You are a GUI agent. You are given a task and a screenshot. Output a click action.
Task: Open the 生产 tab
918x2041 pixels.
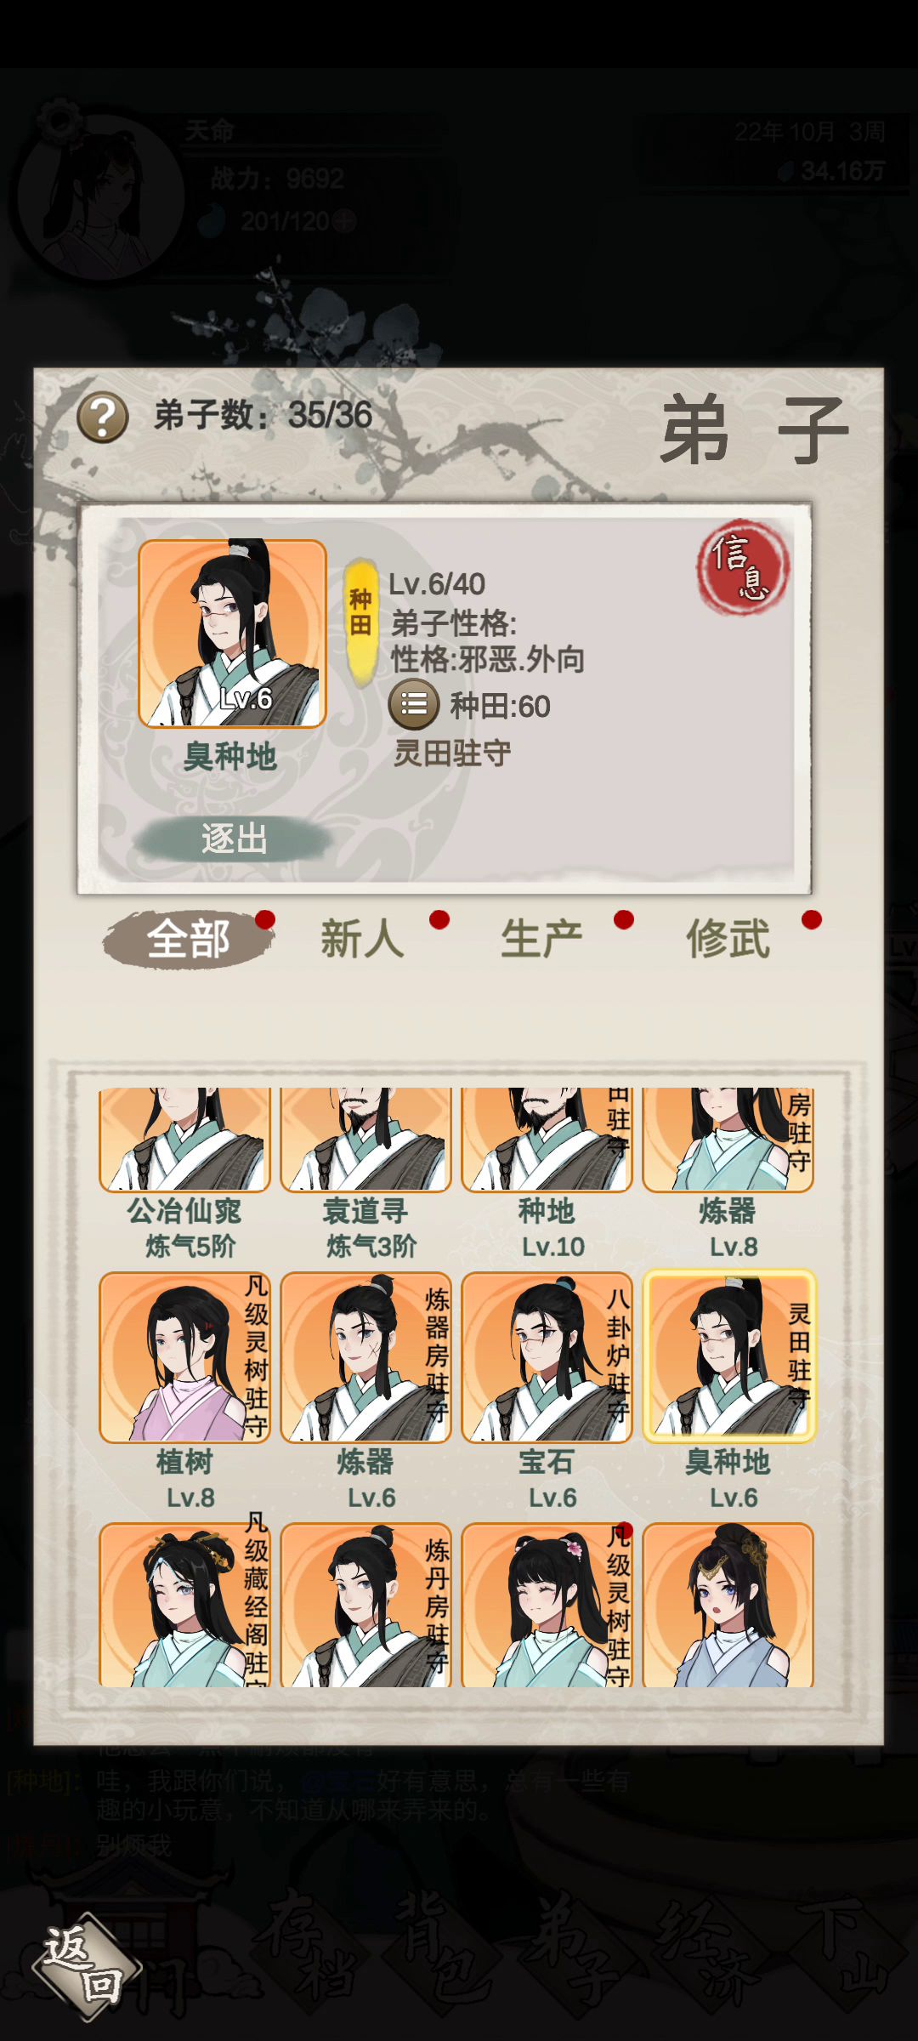pos(542,939)
